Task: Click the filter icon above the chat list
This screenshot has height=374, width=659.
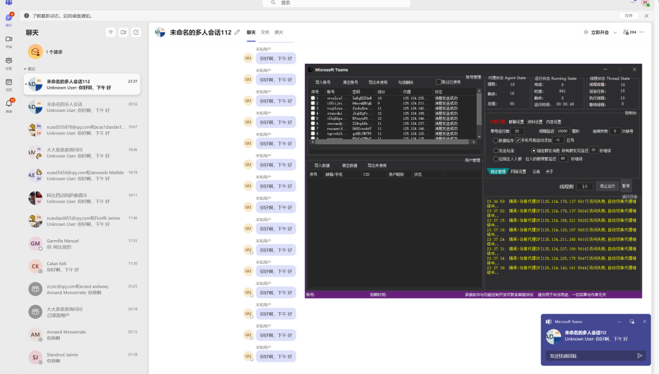Action: tap(111, 32)
